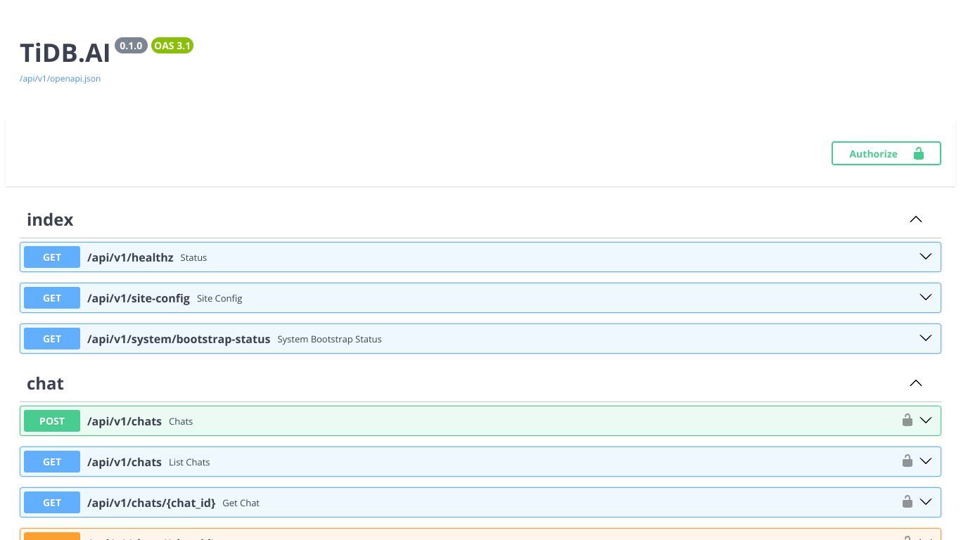Screen dimensions: 961x540
Task: Expand the List Chats endpoint arrow
Action: (x=926, y=461)
